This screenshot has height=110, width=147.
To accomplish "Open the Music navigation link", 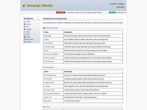I will pyautogui.click(x=28, y=34).
